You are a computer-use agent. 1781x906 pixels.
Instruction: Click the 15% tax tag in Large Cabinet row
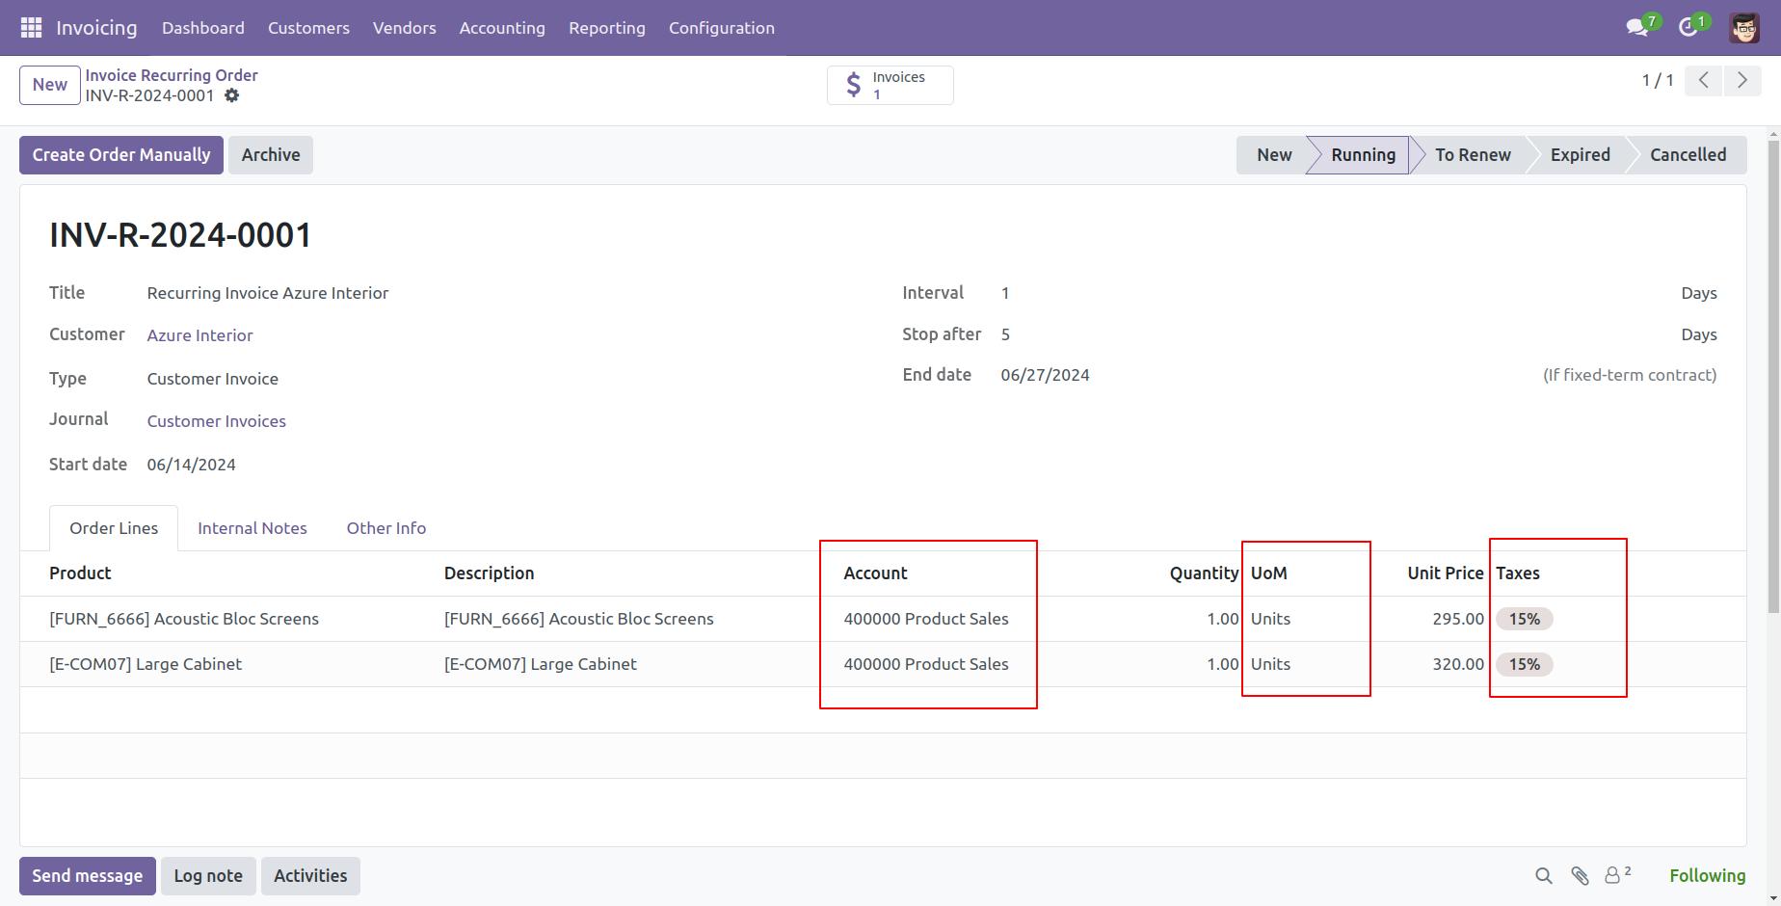(x=1525, y=664)
